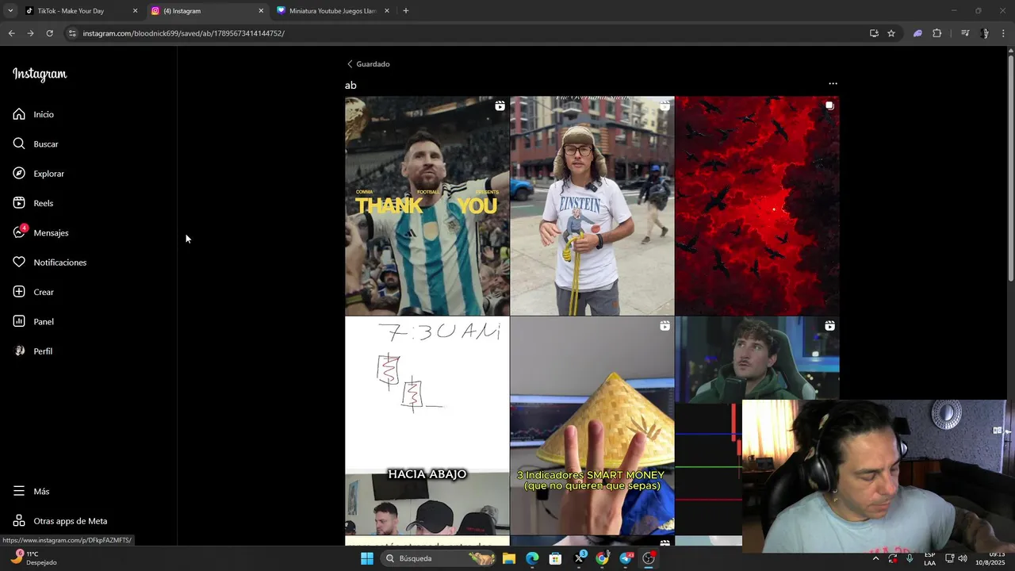Reload the Instagram page
The image size is (1015, 571).
click(x=49, y=33)
